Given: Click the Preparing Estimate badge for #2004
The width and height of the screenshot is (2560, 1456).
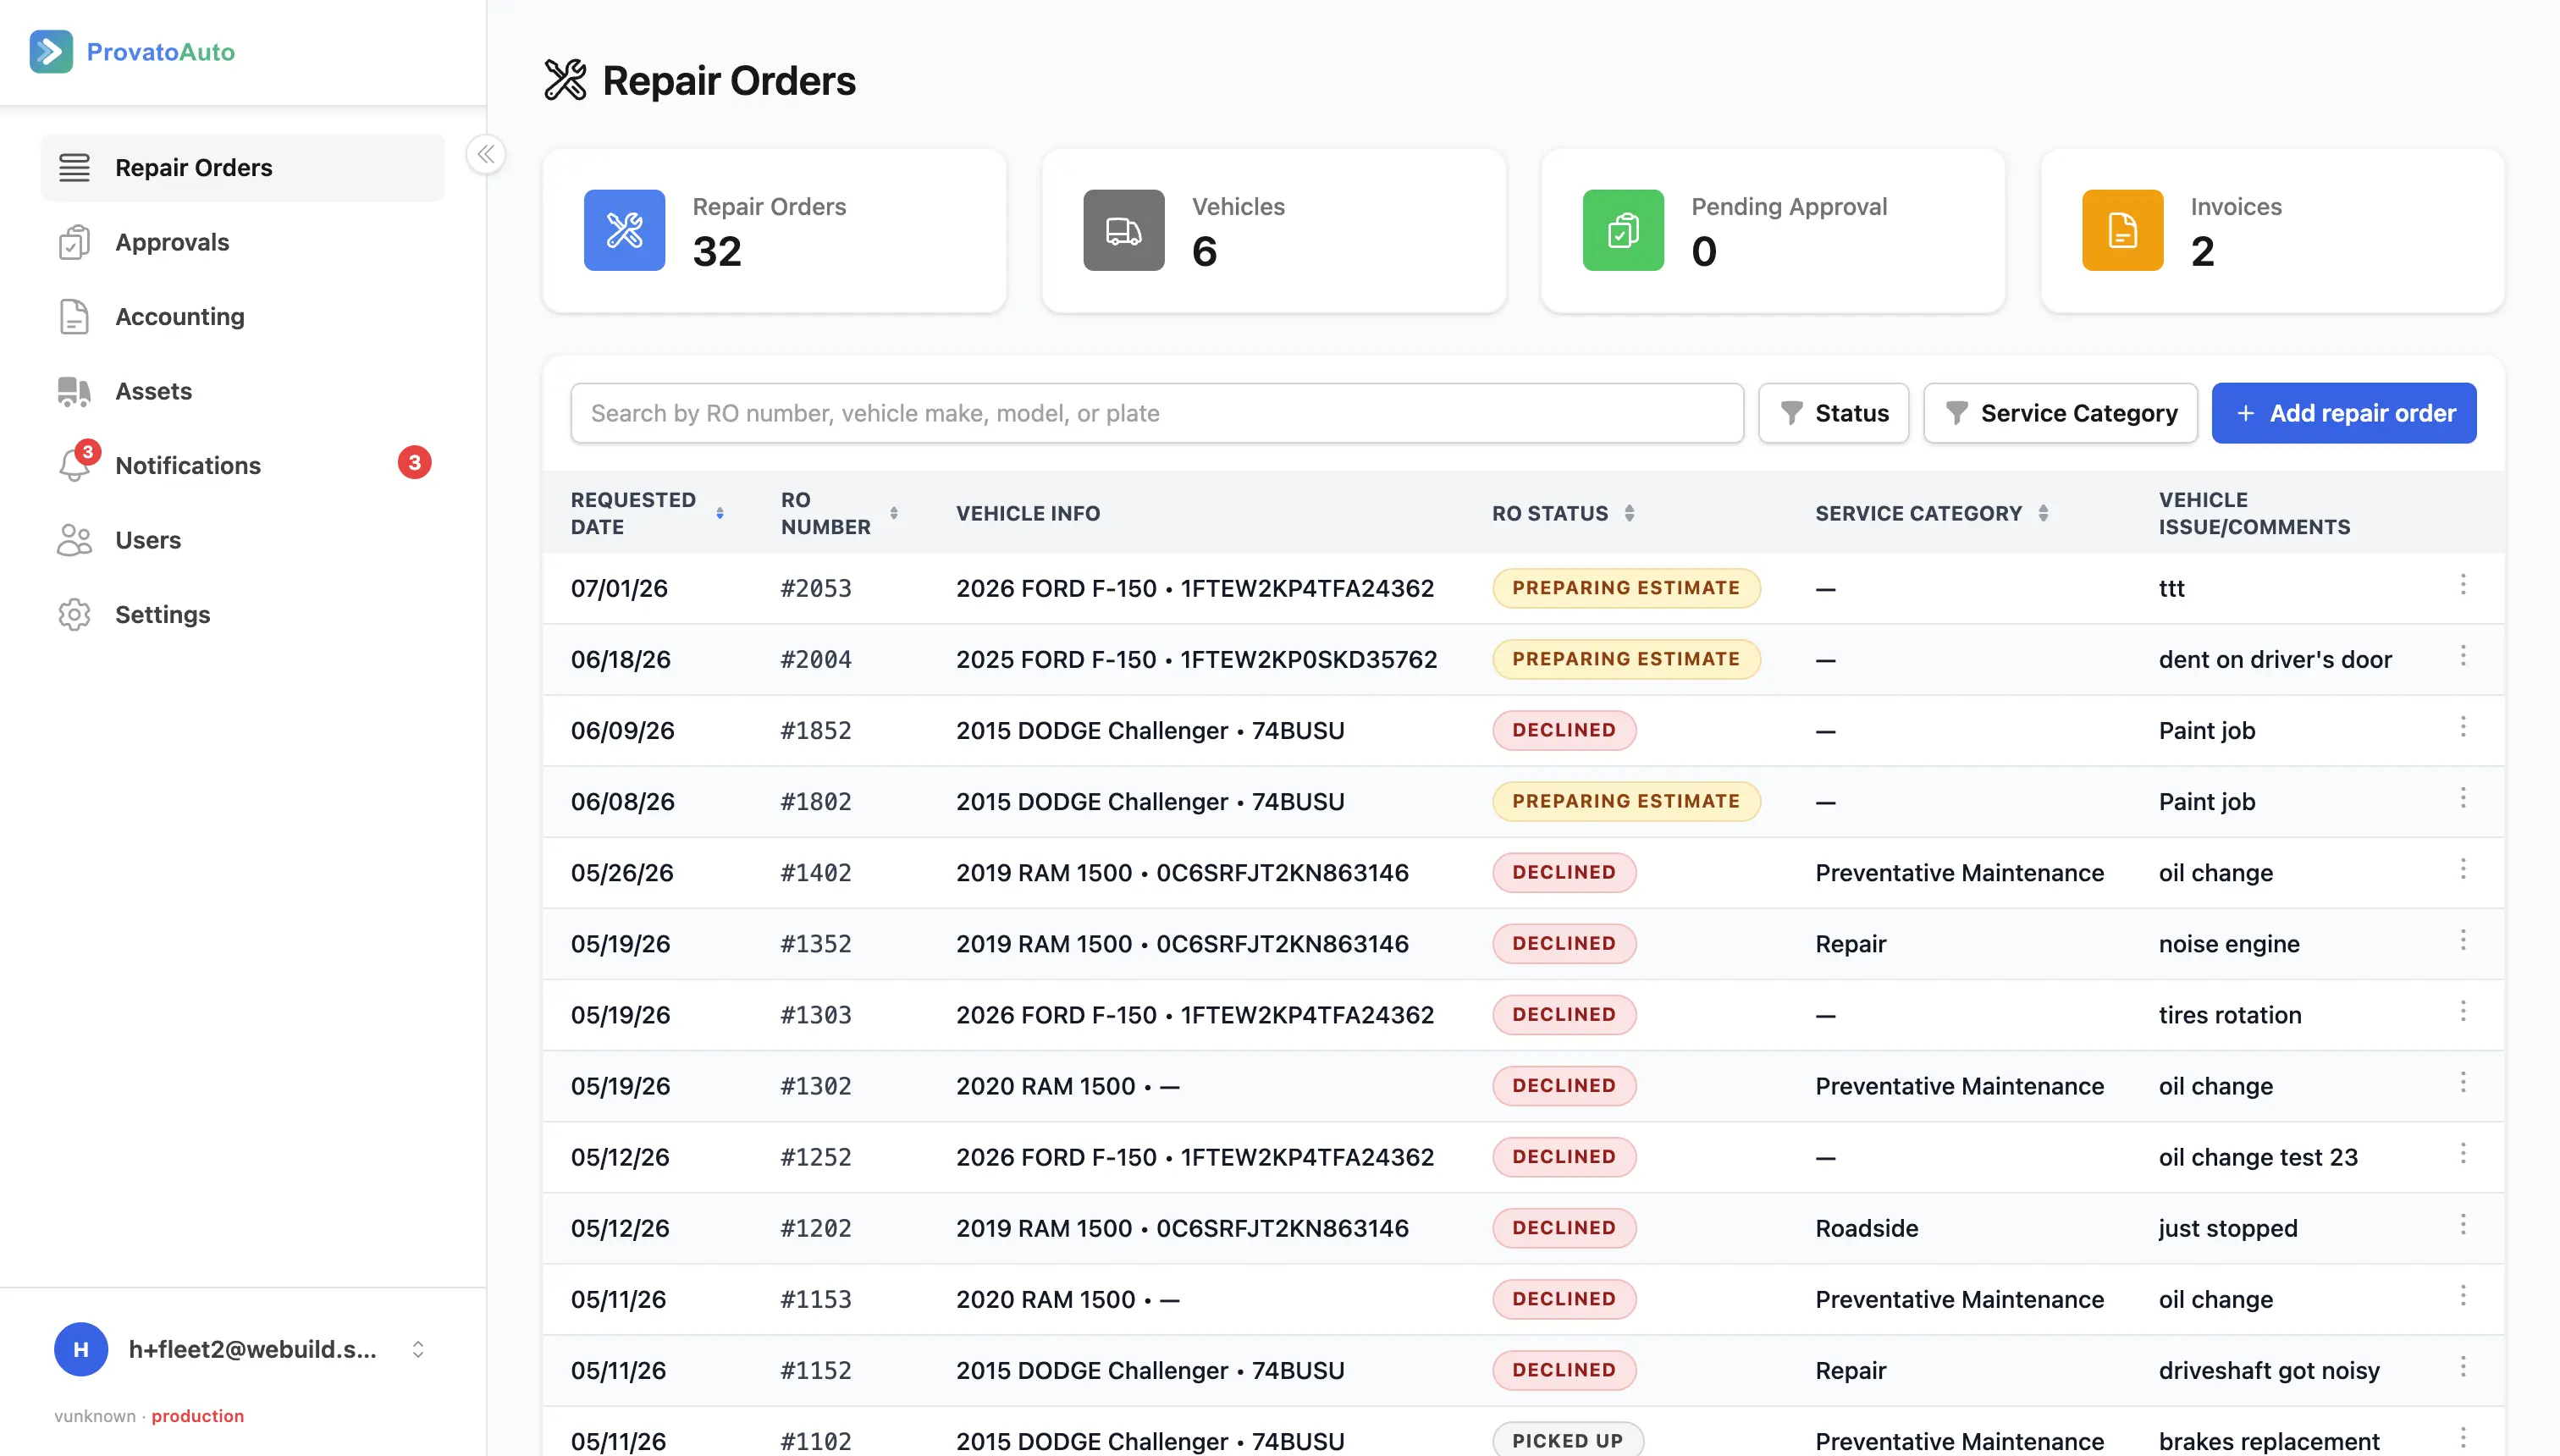Looking at the screenshot, I should (x=1626, y=659).
